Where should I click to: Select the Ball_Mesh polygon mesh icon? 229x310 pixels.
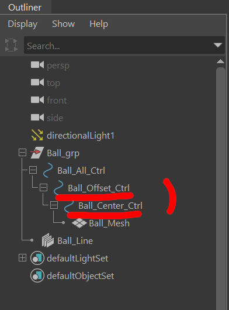(79, 223)
